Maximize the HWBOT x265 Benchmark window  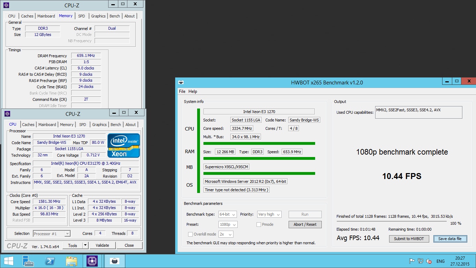click(456, 81)
